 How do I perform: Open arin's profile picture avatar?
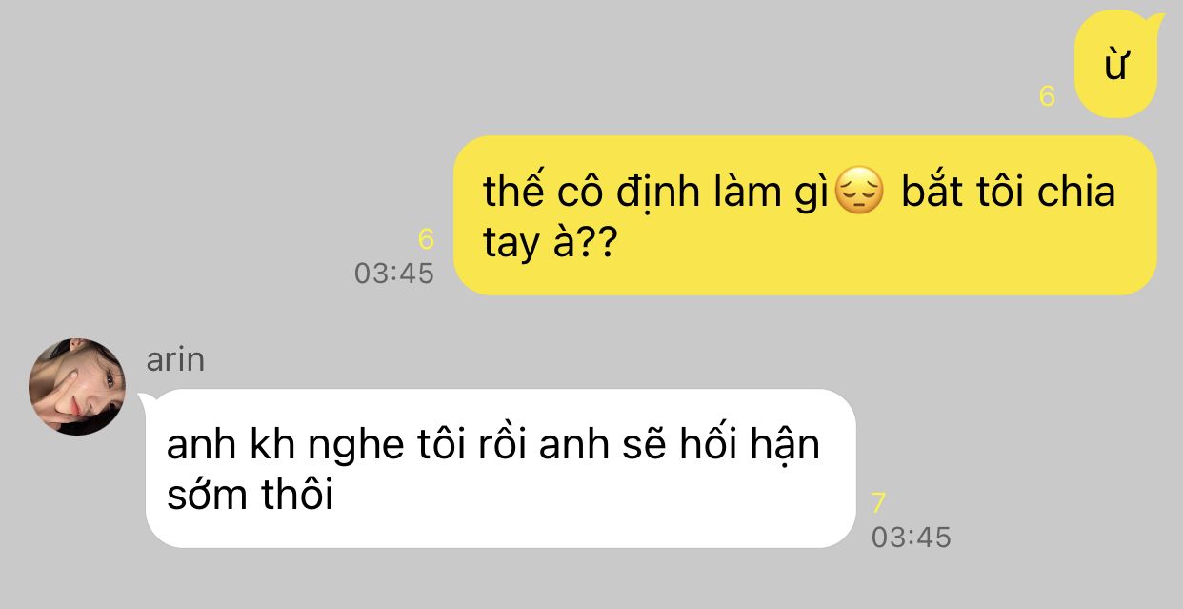77,386
